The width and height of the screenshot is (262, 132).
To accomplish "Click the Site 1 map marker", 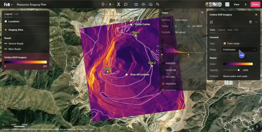I will pos(136,36).
